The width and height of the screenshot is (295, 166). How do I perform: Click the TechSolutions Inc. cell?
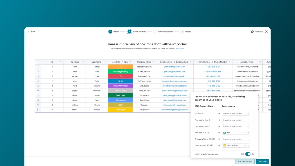click(x=144, y=67)
